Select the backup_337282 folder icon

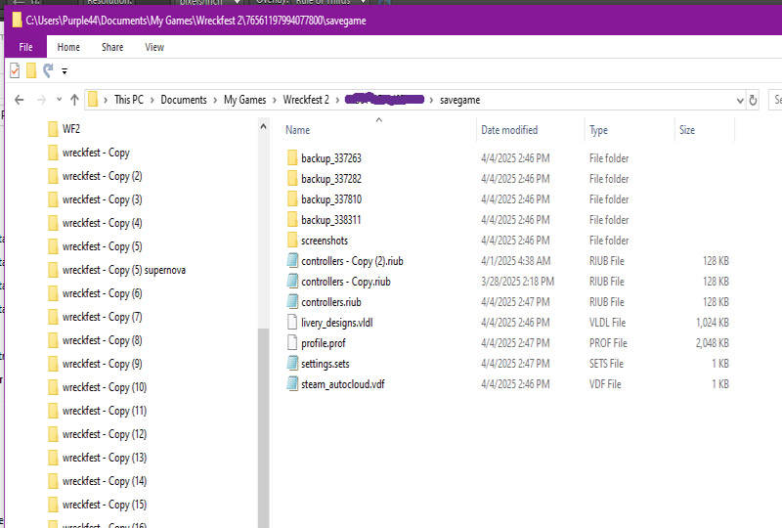click(292, 179)
